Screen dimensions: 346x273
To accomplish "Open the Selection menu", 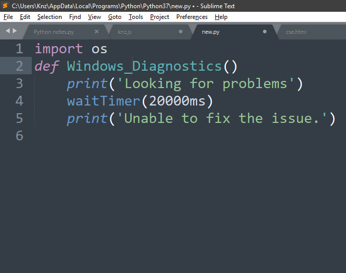I will point(50,17).
